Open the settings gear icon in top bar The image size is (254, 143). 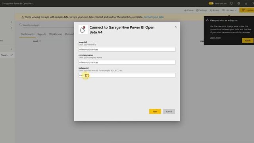[x=239, y=3]
